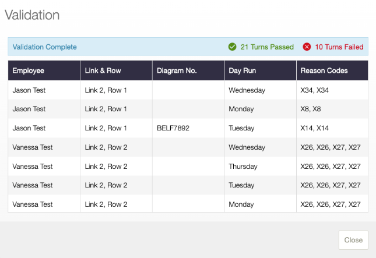Click the 21 Turns Passed label

(267, 47)
